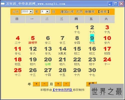Advance month with plus button

coord(58,84)
